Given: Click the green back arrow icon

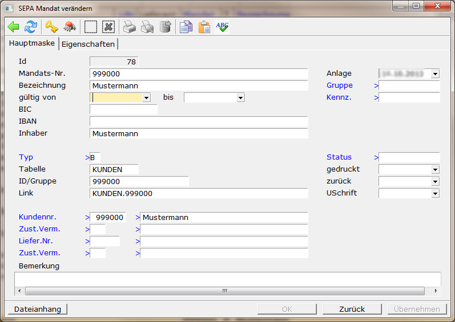Looking at the screenshot, I should (14, 27).
